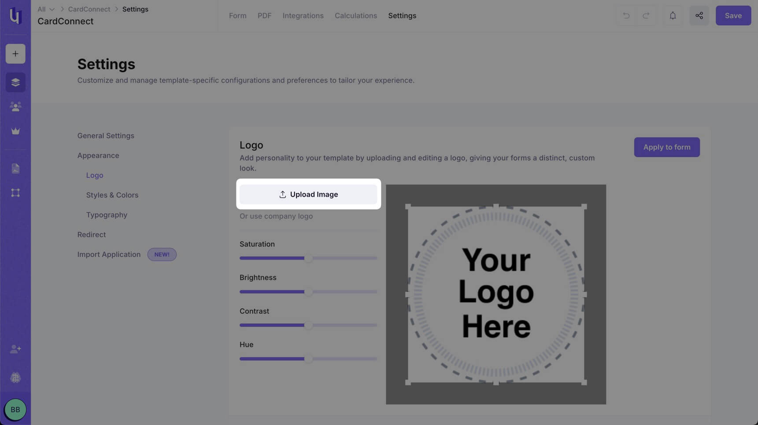The height and width of the screenshot is (425, 758).
Task: Open the BB user avatar
Action: tap(15, 410)
